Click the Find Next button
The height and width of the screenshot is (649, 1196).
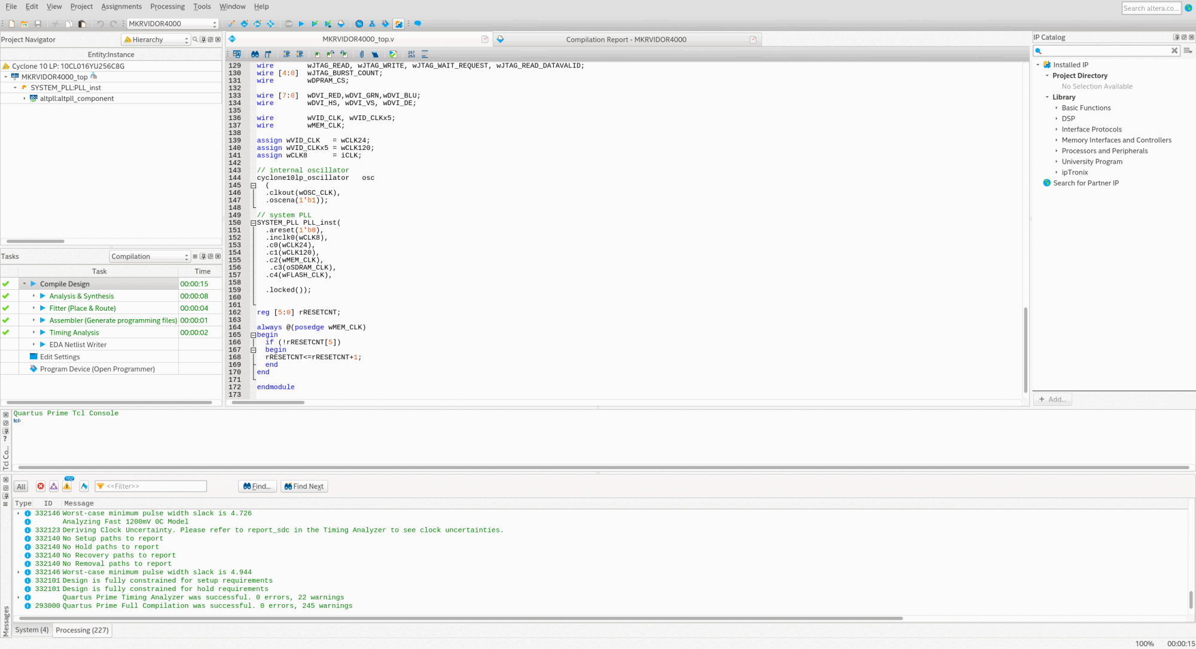[304, 486]
